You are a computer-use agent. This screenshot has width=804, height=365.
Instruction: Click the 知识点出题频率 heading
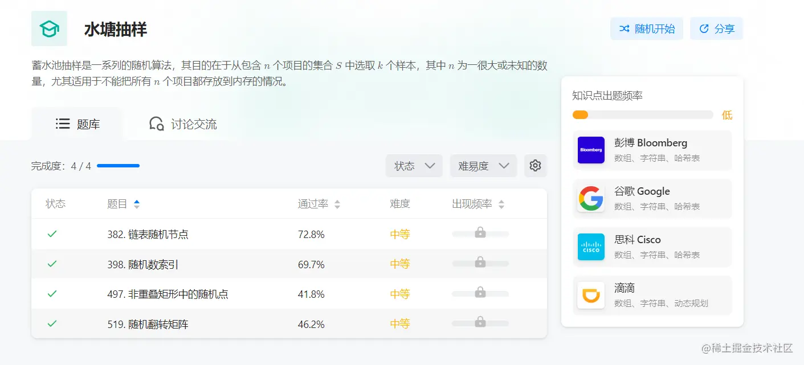(x=607, y=96)
